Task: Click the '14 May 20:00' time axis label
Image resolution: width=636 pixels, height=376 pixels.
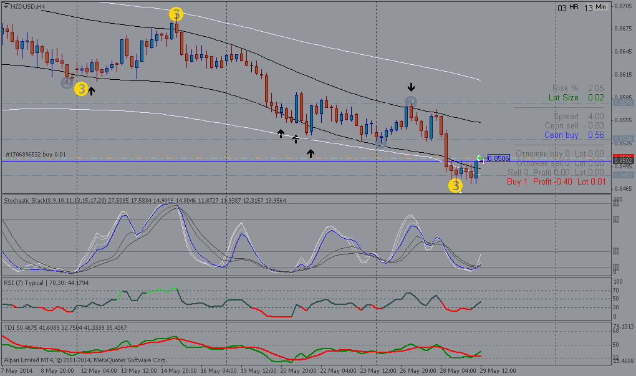Action: coord(179,371)
